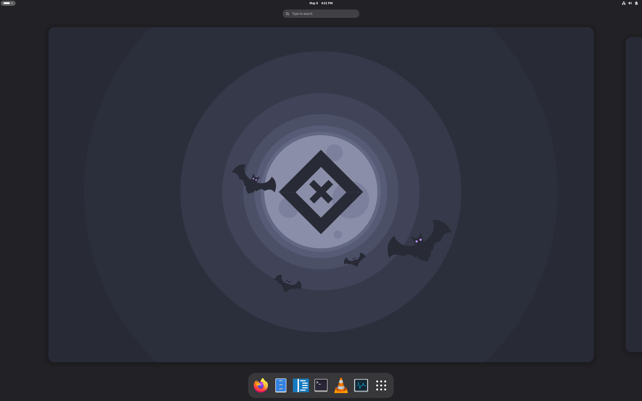Show all applications grid
Viewport: 642px width, 401px height.
[381, 385]
